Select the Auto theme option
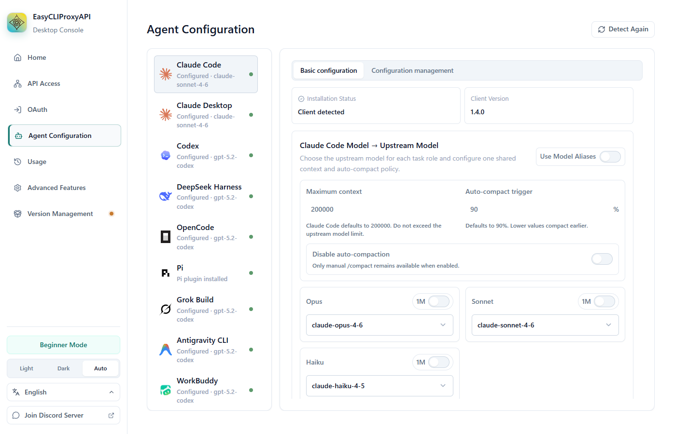 pyautogui.click(x=100, y=368)
